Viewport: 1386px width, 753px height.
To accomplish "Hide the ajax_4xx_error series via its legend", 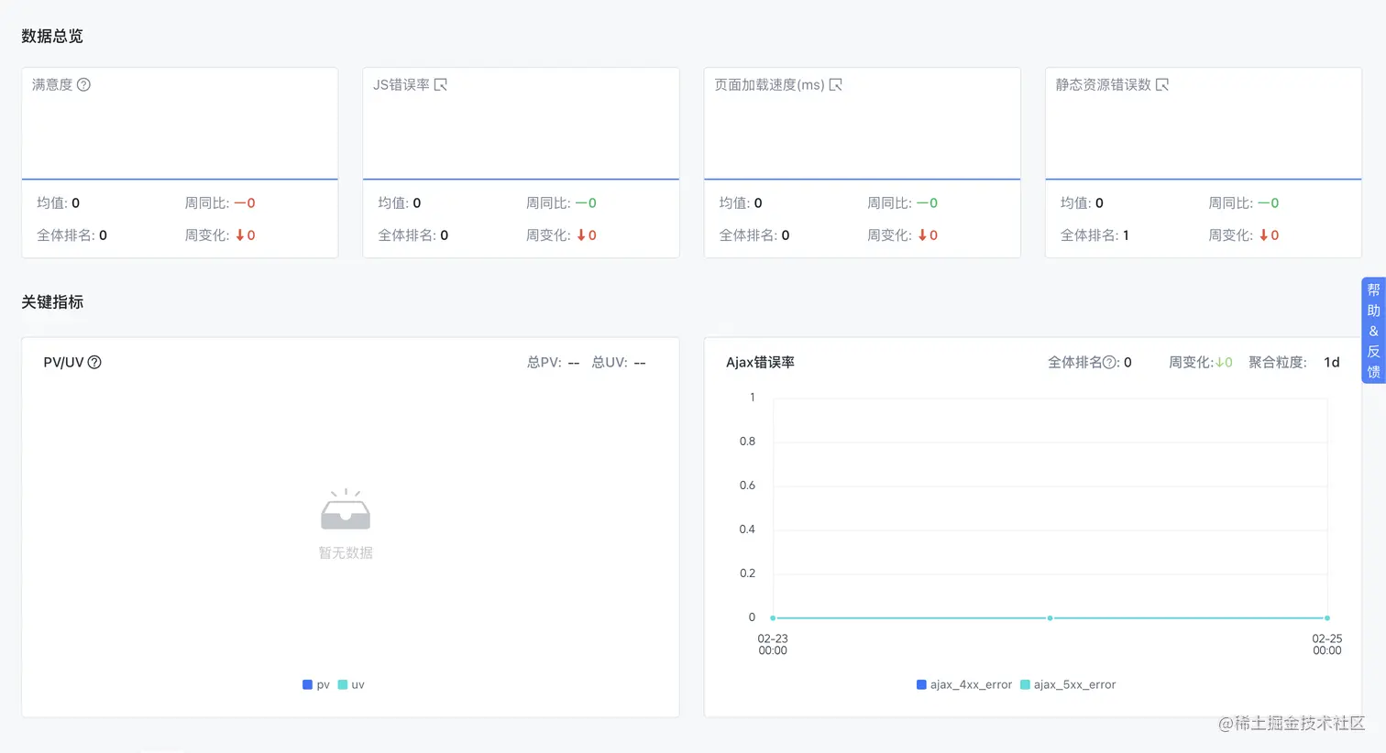I will click(964, 684).
